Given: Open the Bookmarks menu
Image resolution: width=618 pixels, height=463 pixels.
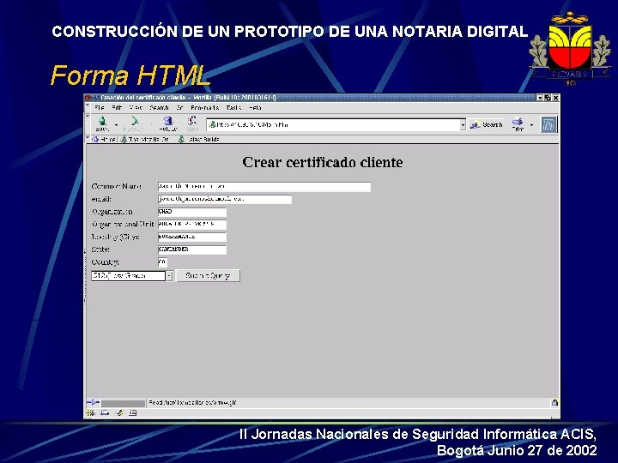Looking at the screenshot, I should click(x=204, y=108).
